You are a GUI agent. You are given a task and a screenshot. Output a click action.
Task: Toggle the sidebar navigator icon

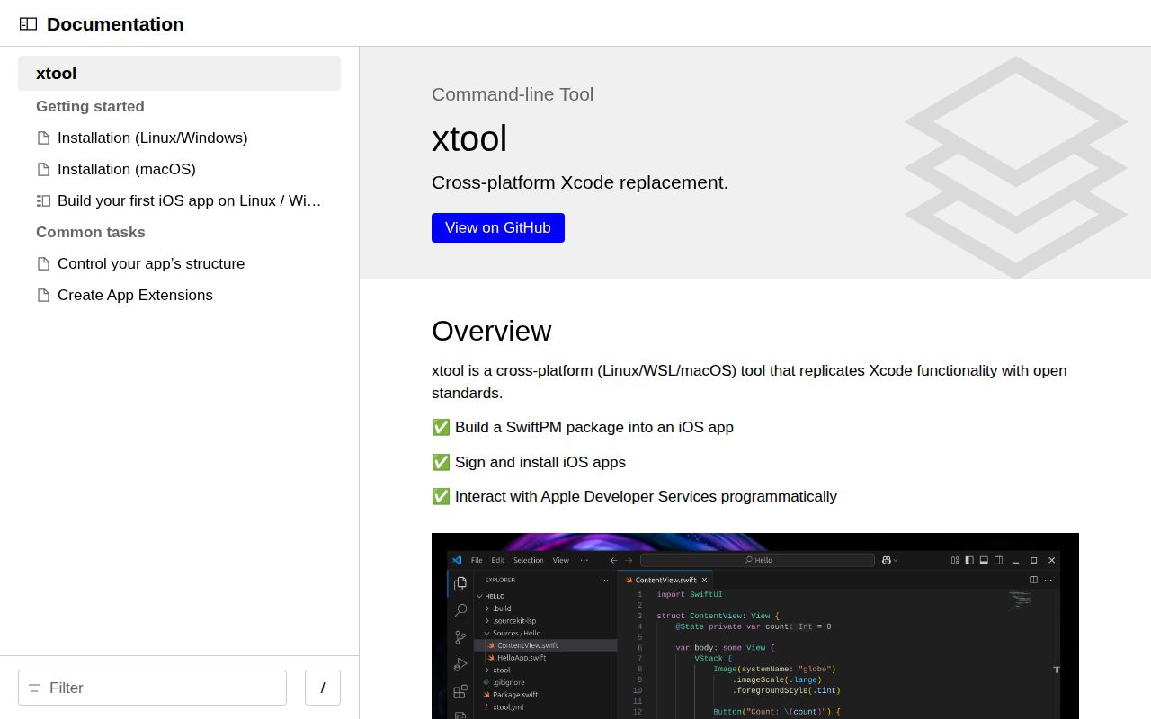[x=28, y=24]
